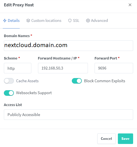
Task: Click the Edit Proxy Host title text
Action: (x=19, y=5)
